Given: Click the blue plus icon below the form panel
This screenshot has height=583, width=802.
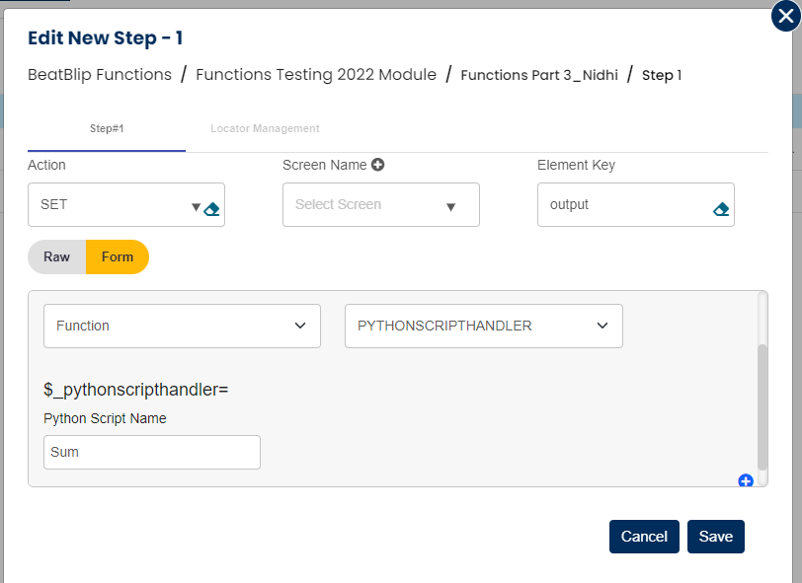Looking at the screenshot, I should tap(746, 480).
